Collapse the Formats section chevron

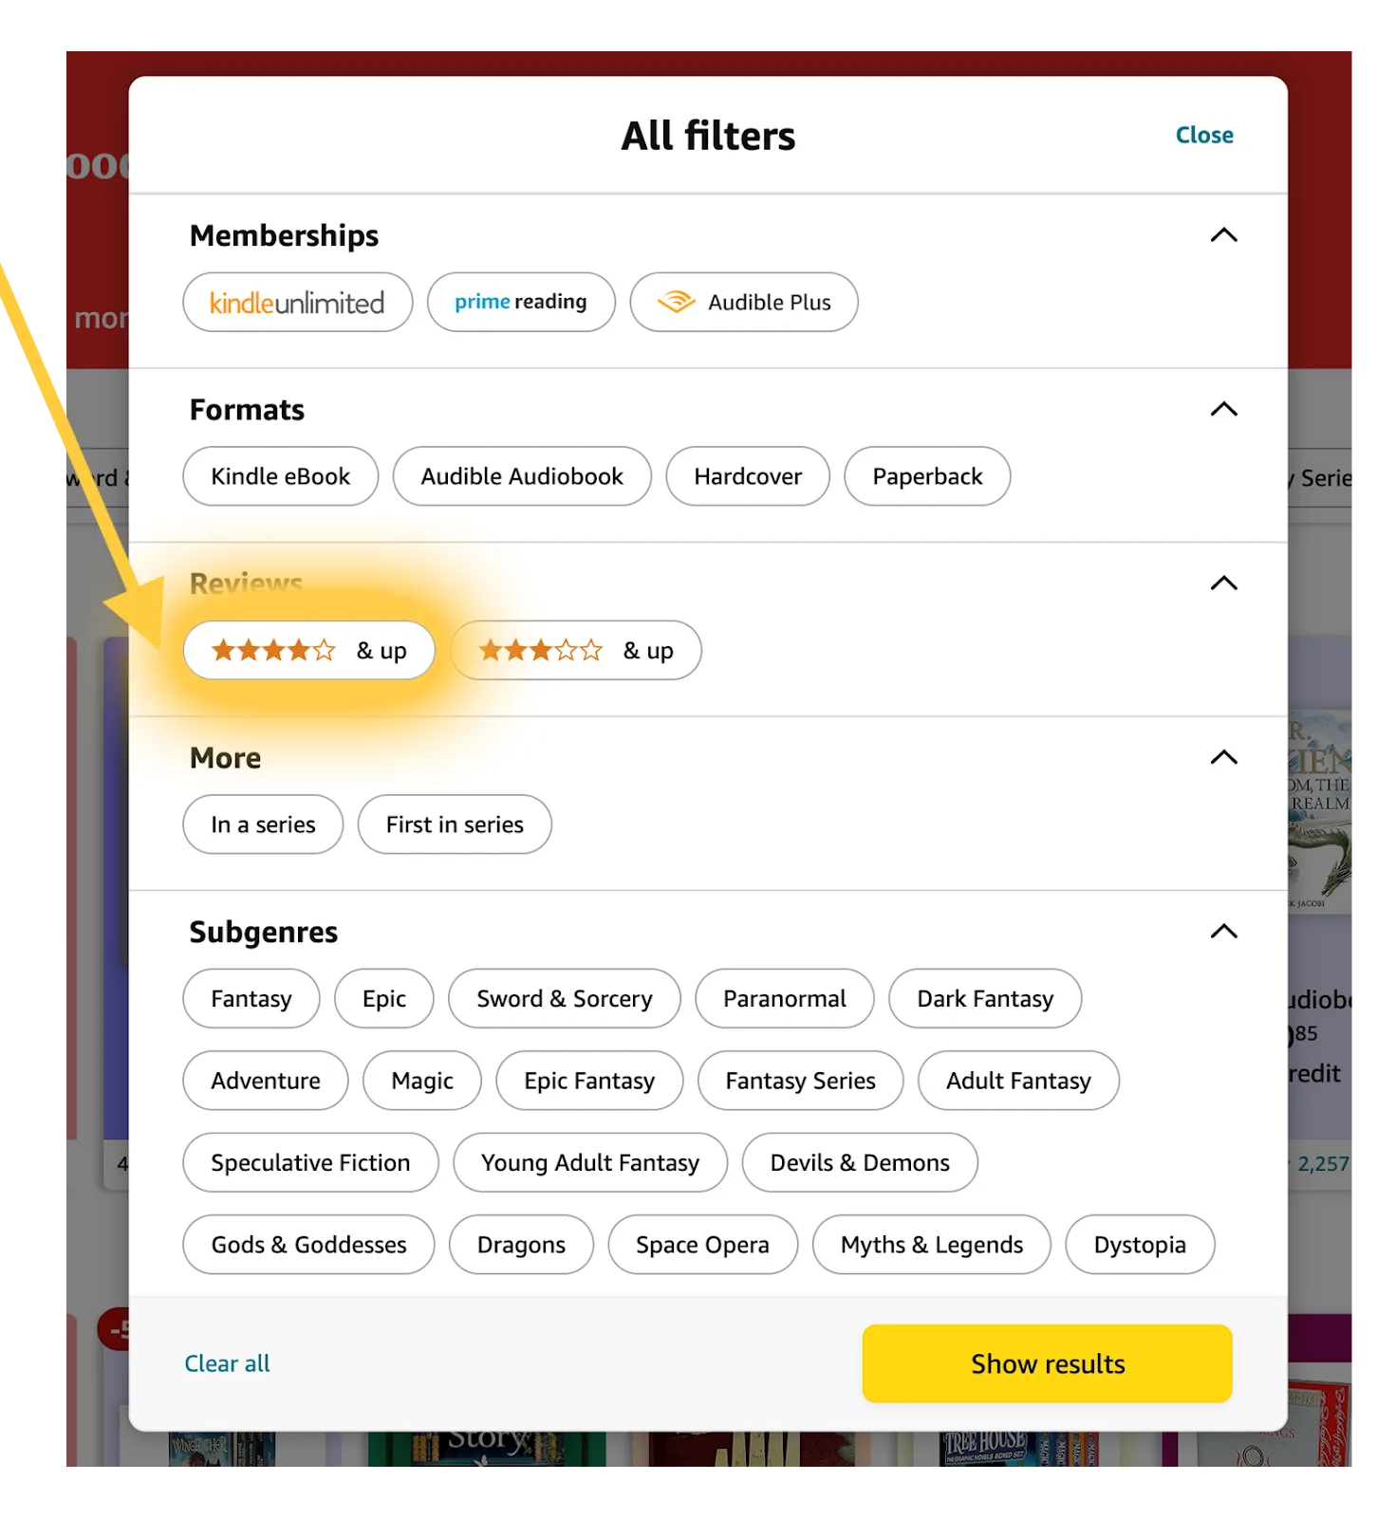1224,409
